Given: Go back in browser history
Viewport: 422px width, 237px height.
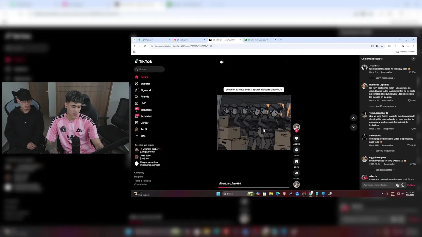Looking at the screenshot, I should 135,46.
